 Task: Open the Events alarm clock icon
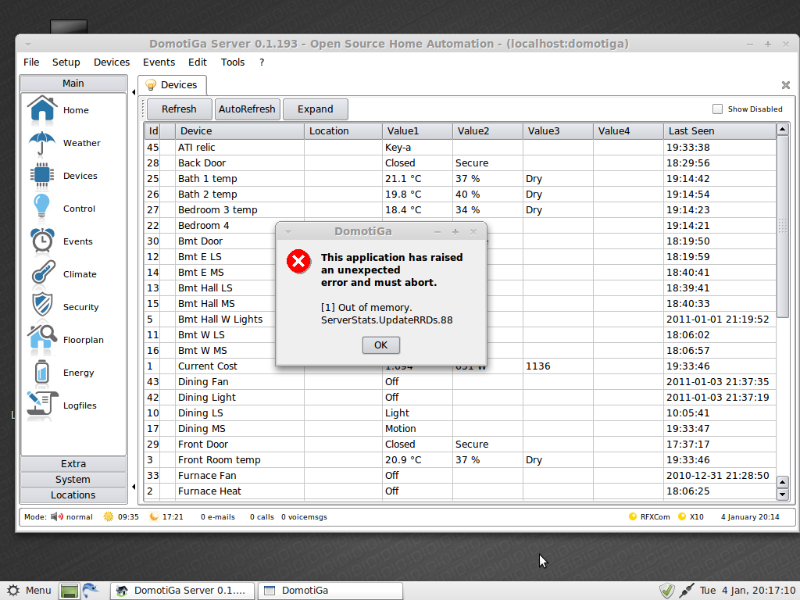[x=42, y=241]
